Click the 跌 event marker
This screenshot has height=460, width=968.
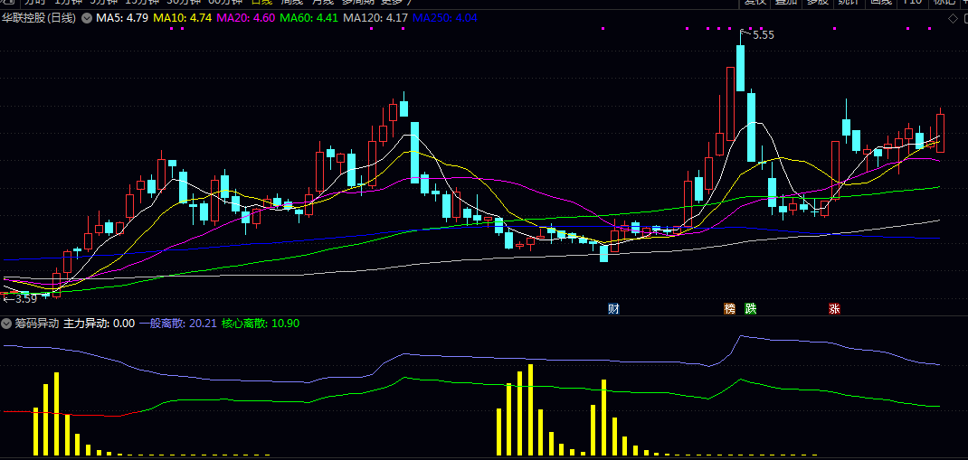751,309
